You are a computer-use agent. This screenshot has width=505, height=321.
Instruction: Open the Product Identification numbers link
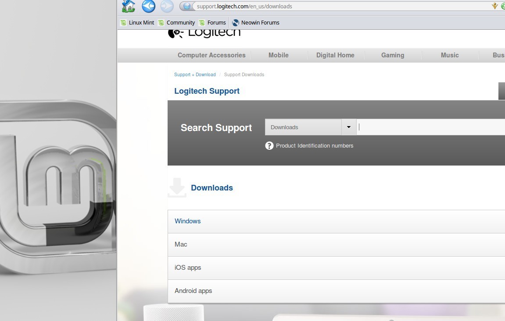[315, 146]
